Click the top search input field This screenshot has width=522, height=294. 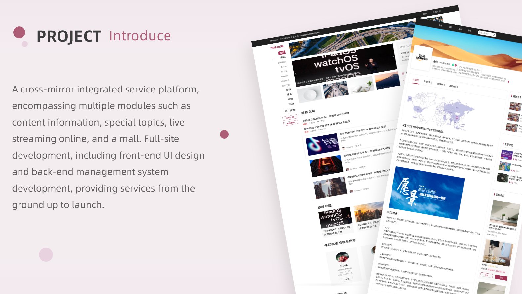click(484, 33)
